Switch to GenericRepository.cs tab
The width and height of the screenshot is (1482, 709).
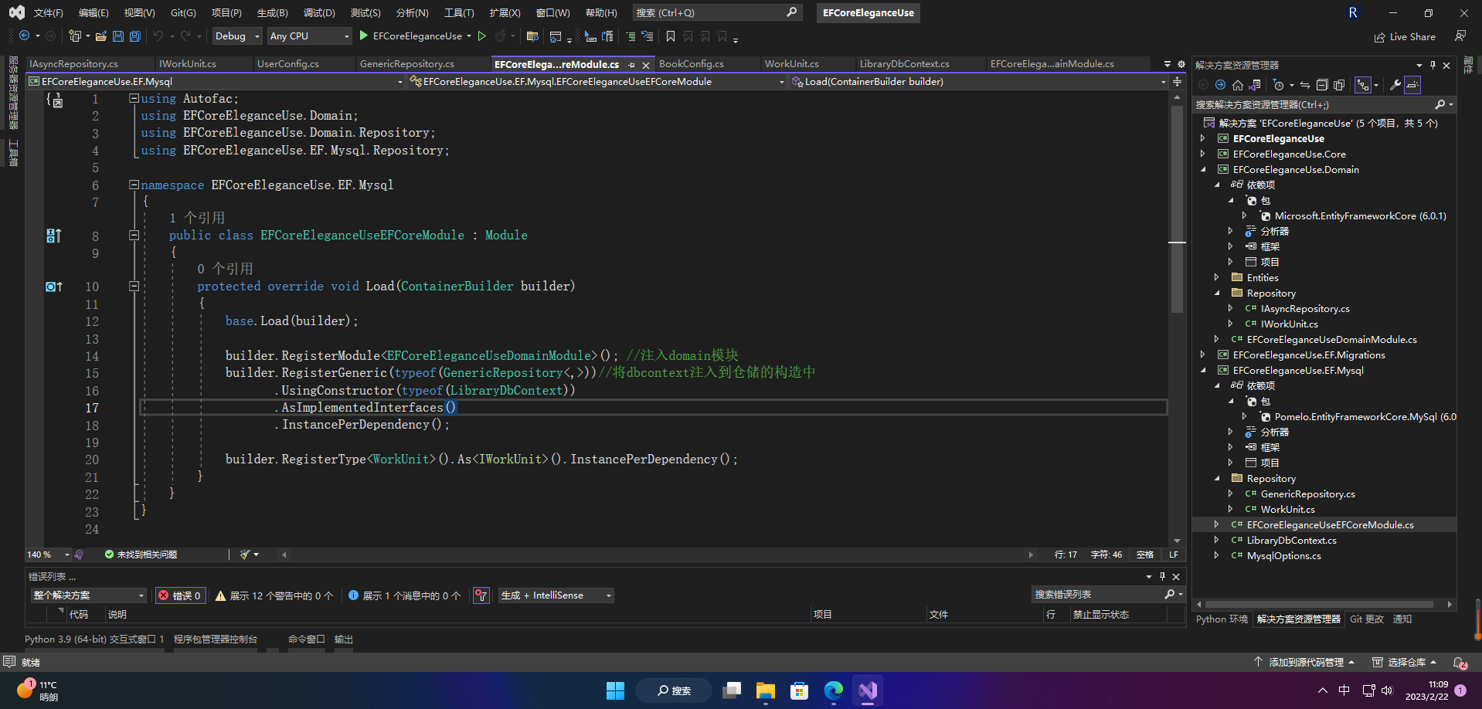[407, 64]
